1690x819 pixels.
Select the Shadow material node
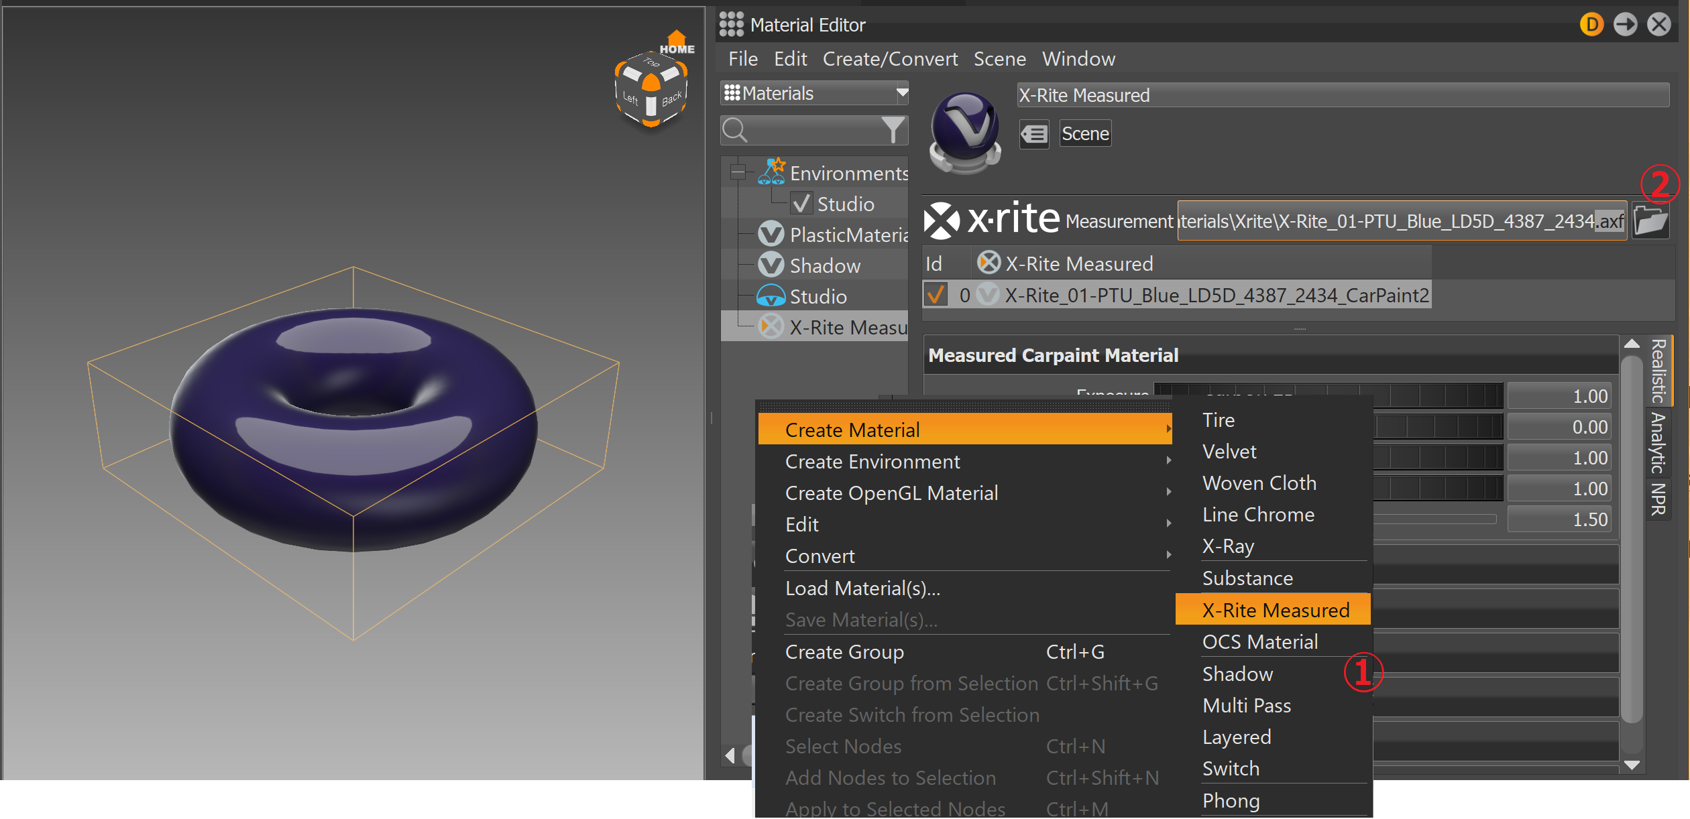click(824, 266)
